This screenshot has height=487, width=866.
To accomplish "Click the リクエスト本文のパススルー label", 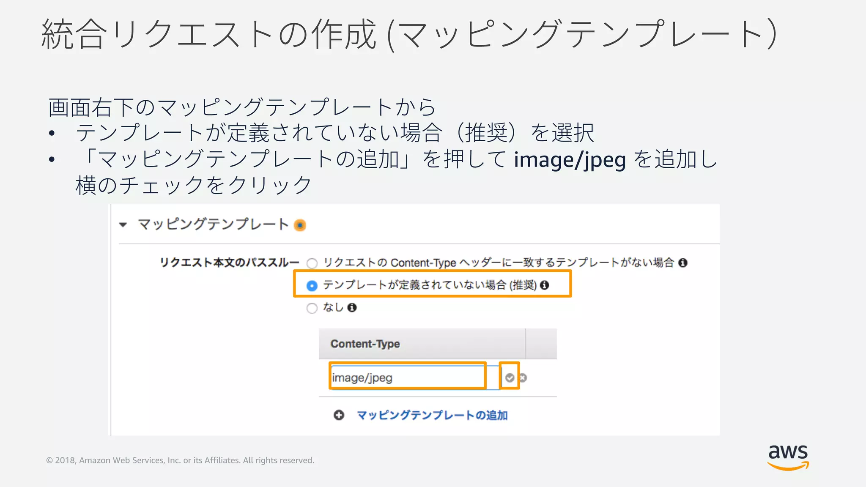I will (229, 263).
